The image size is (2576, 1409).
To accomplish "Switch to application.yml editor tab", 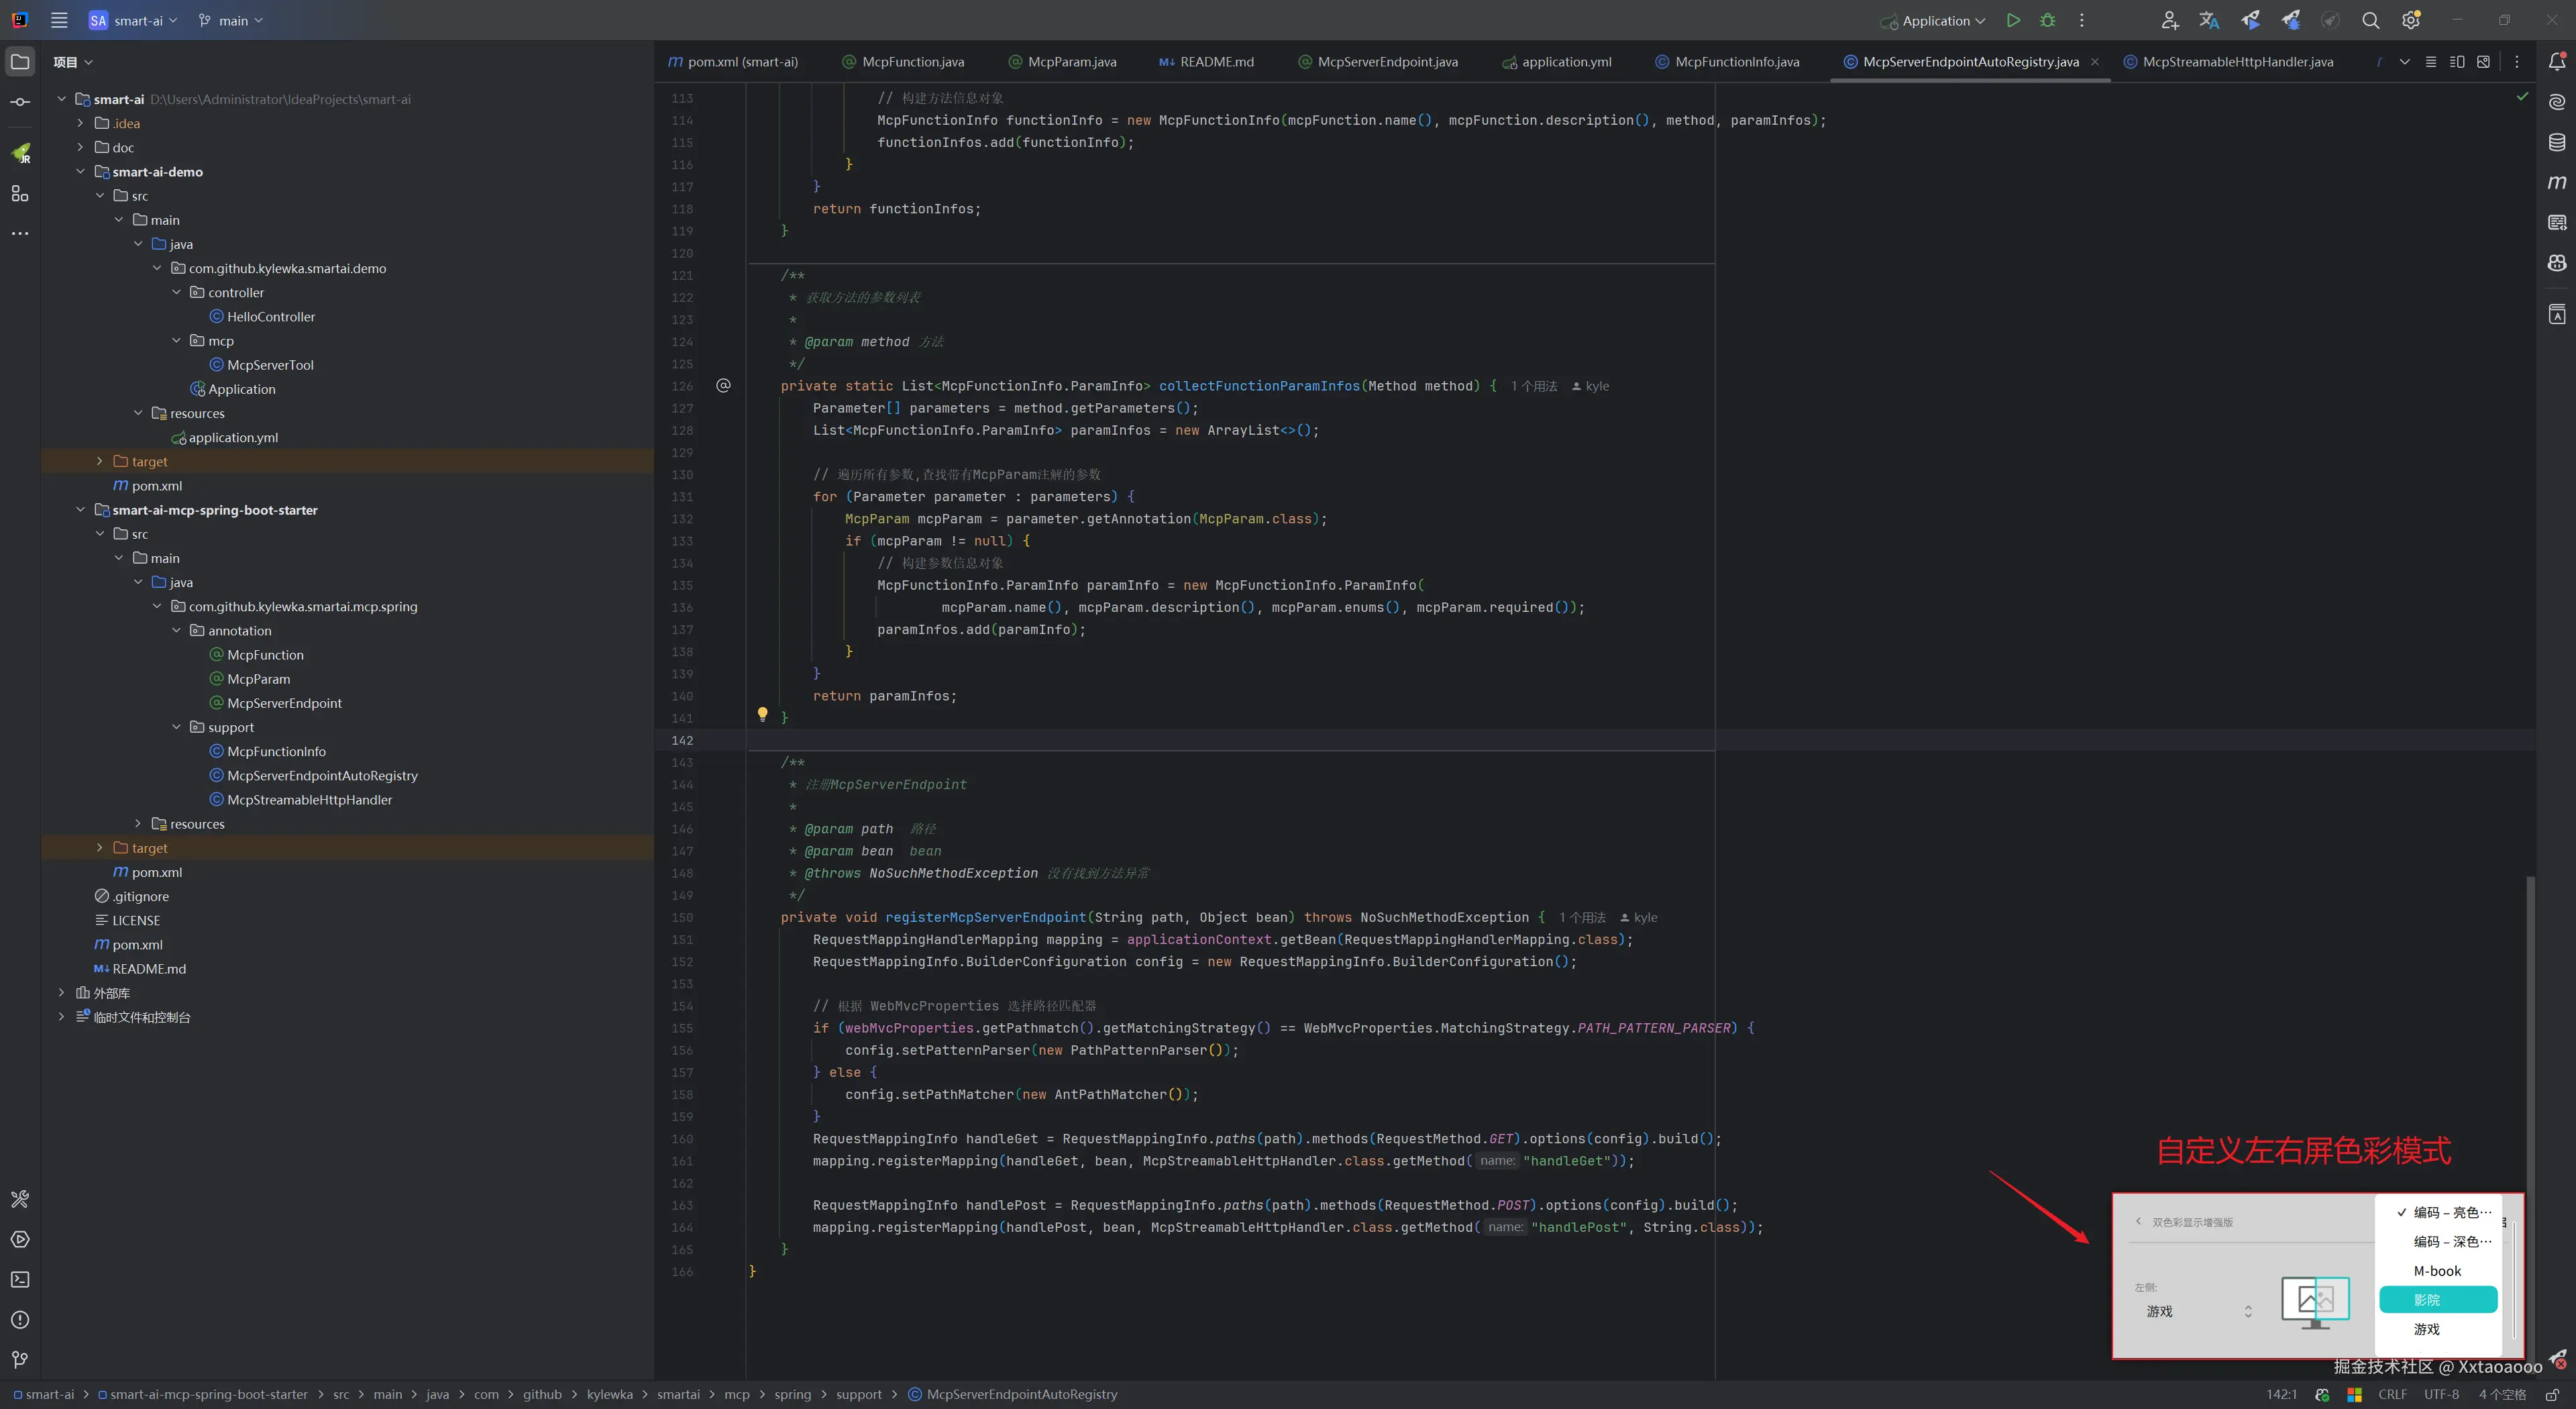I will pos(1566,62).
